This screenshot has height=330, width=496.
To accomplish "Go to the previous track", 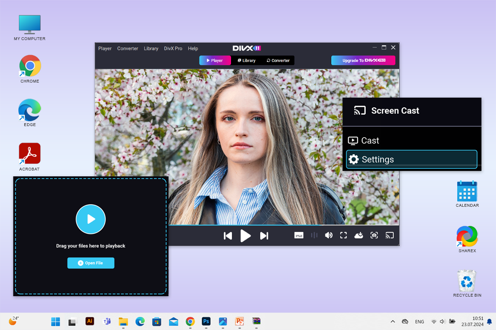I will 228,236.
